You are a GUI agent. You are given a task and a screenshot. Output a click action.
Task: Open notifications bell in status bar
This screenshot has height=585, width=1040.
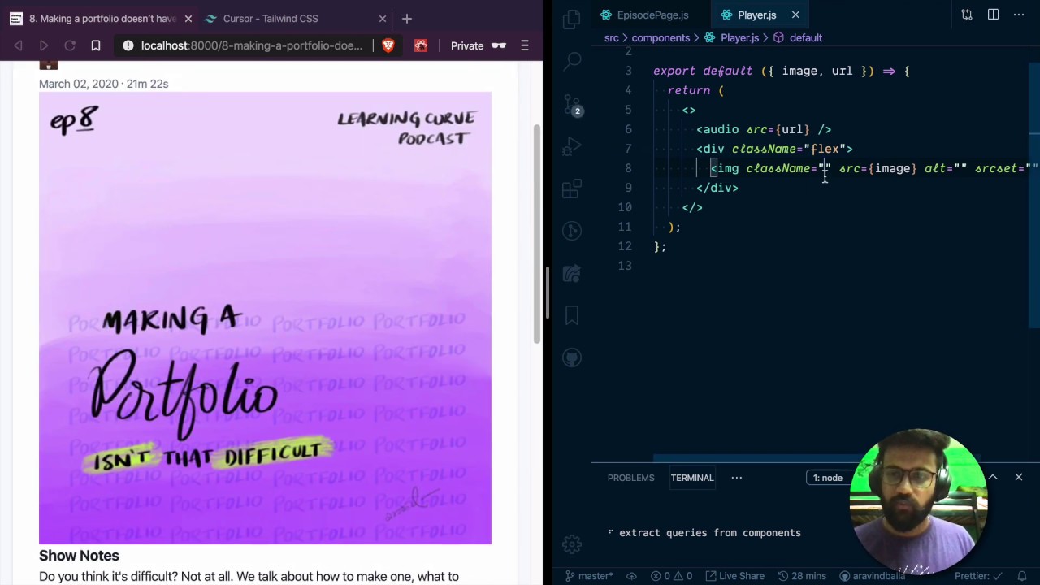tap(1021, 576)
